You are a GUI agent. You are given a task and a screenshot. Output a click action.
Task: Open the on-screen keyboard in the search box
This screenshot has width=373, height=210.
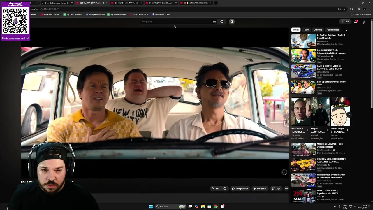[x=214, y=22]
